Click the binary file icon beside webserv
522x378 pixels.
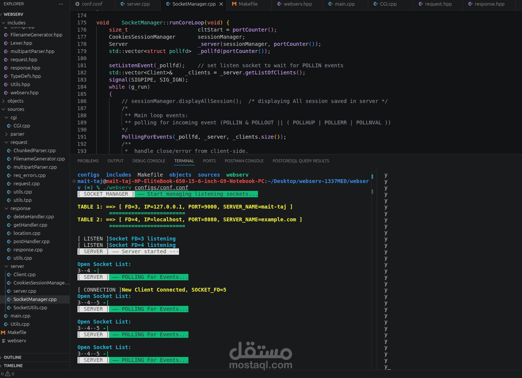[3, 341]
